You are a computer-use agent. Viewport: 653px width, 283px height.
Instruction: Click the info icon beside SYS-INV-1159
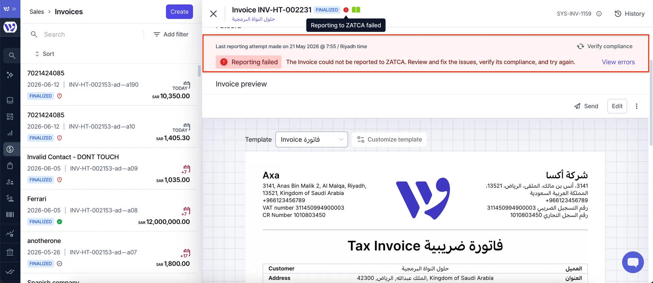click(599, 14)
